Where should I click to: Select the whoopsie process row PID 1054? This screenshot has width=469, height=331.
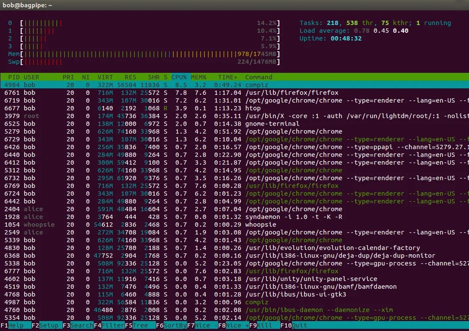[234, 225]
